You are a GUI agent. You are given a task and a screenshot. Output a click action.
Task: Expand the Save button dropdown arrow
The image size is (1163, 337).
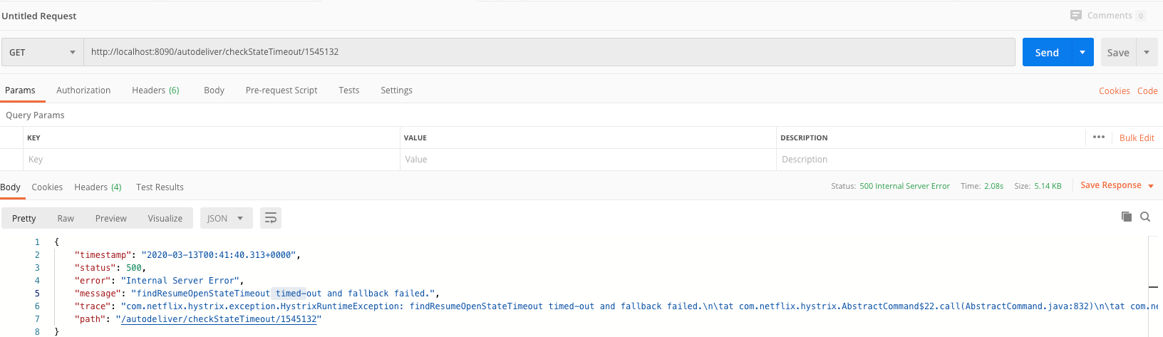tap(1147, 52)
